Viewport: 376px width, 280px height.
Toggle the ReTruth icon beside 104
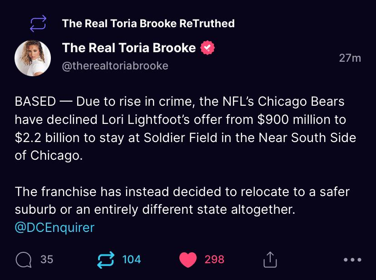pos(106,260)
